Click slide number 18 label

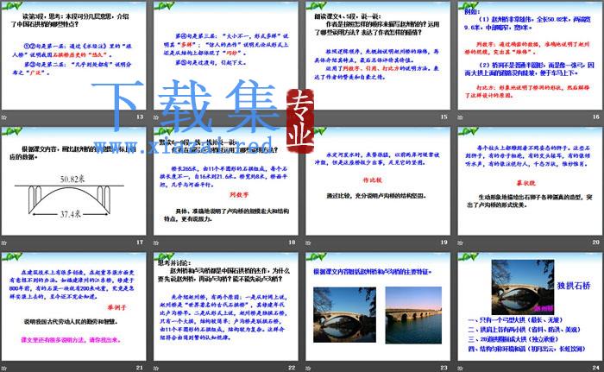click(292, 242)
